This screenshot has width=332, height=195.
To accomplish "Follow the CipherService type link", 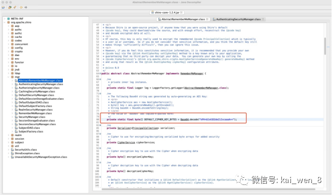I will 126,142.
